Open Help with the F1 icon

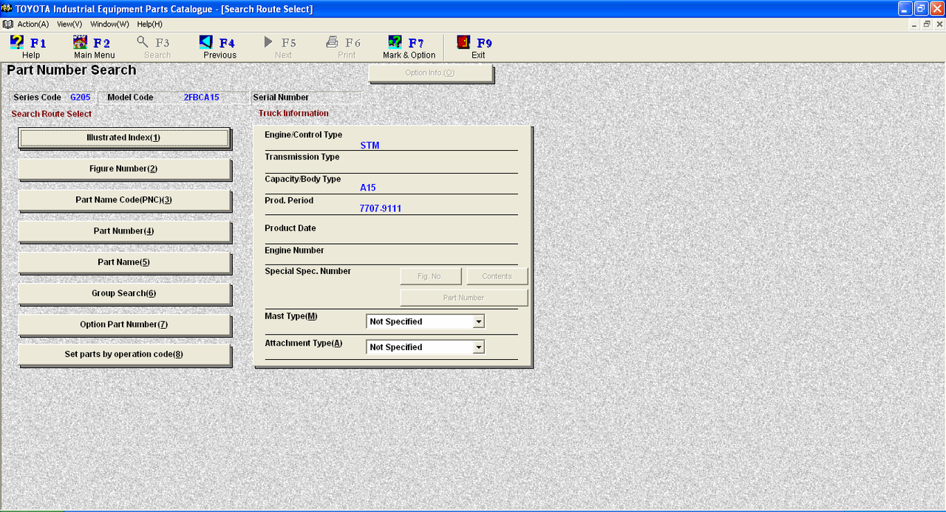pyautogui.click(x=29, y=47)
